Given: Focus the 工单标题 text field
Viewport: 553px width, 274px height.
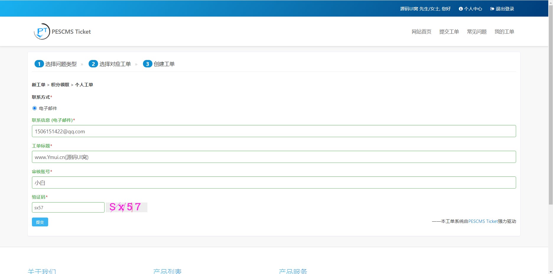Looking at the screenshot, I should [274, 157].
